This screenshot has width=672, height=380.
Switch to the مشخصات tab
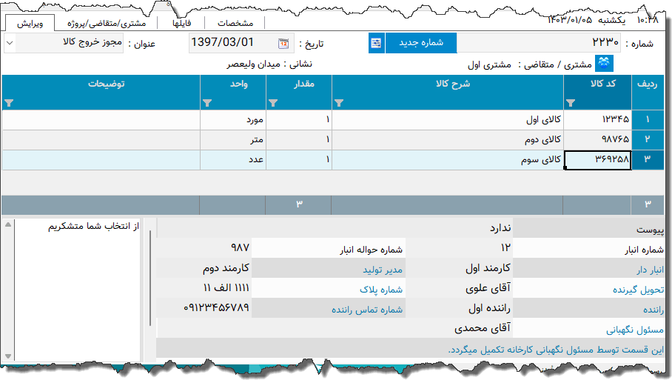[235, 23]
